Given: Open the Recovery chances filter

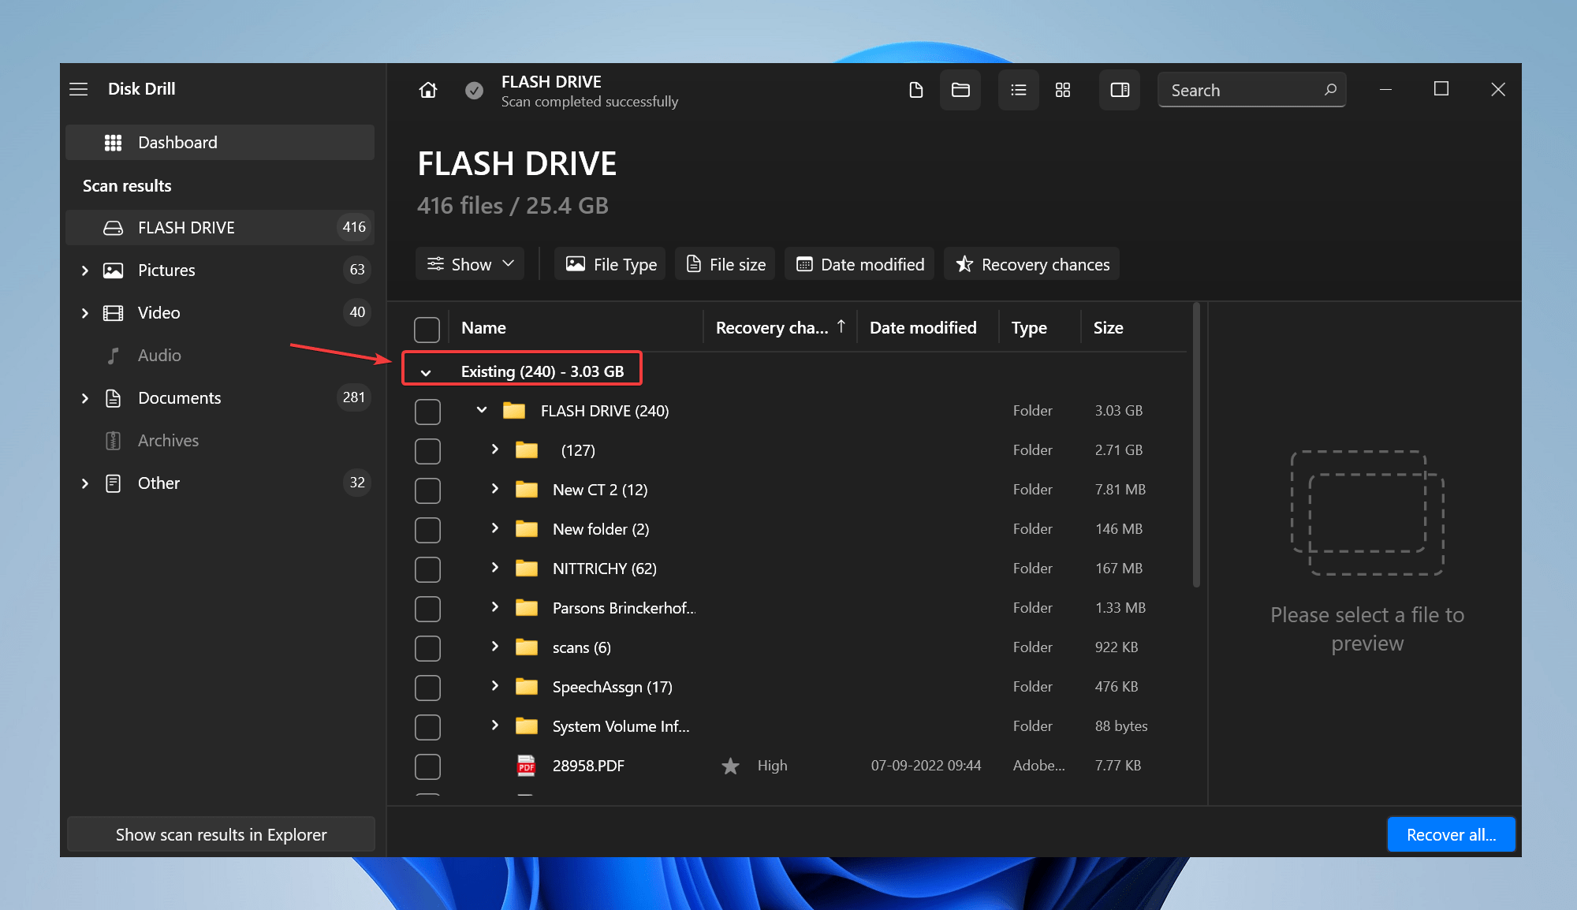Looking at the screenshot, I should point(1032,264).
